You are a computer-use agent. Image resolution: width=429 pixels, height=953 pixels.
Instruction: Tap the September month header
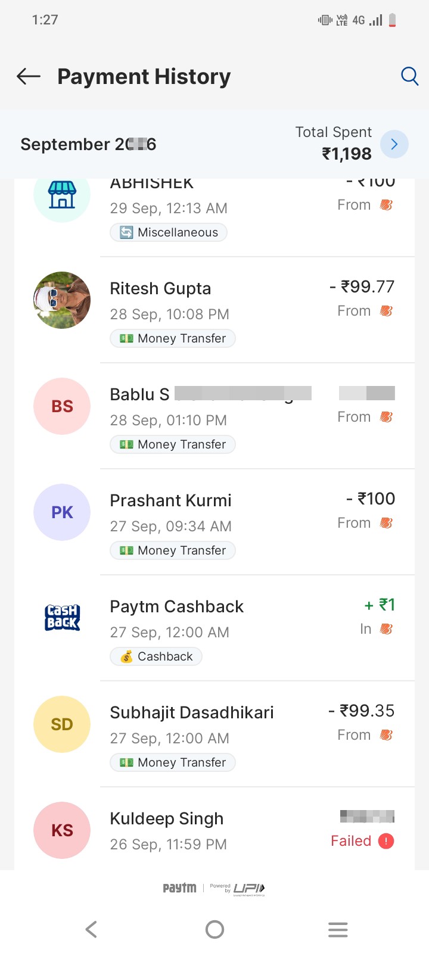coord(88,144)
